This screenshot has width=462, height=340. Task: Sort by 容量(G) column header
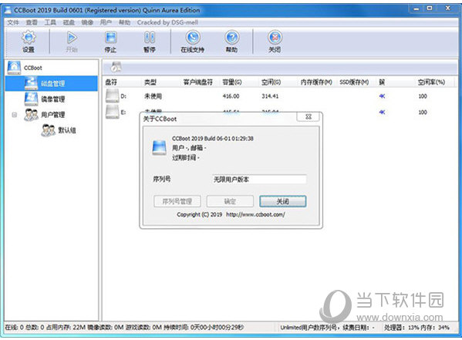232,82
